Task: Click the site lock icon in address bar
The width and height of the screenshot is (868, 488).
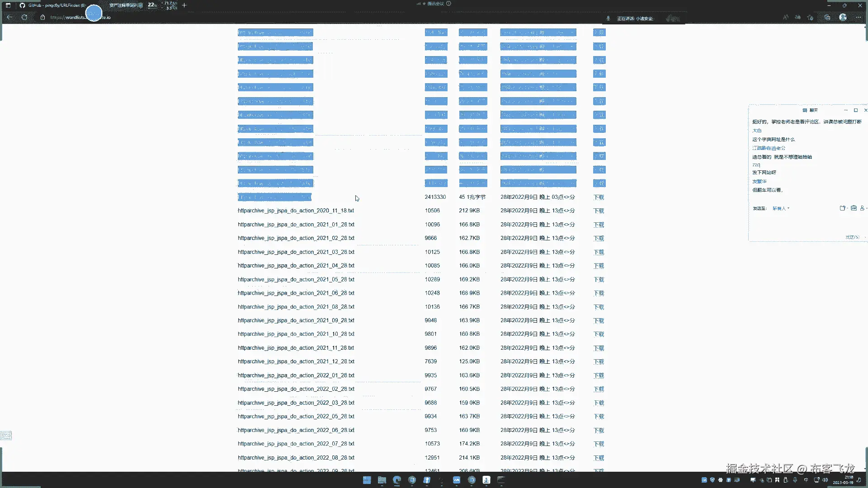Action: point(42,17)
